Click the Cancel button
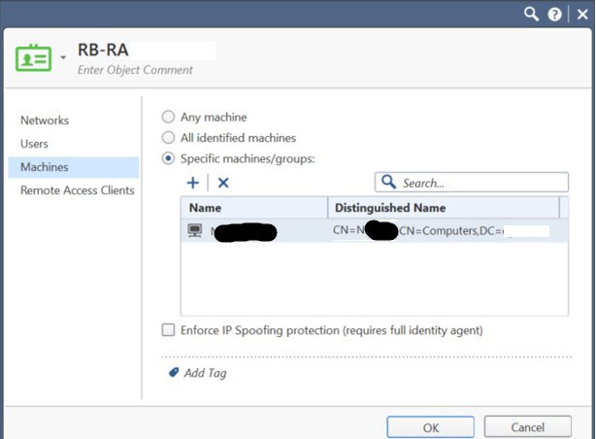This screenshot has width=596, height=439. (x=527, y=427)
